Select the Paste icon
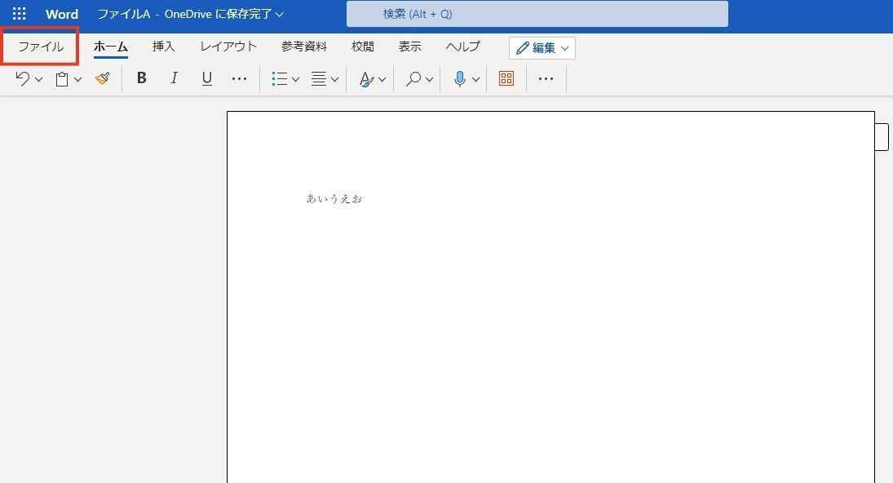893x483 pixels. (60, 78)
